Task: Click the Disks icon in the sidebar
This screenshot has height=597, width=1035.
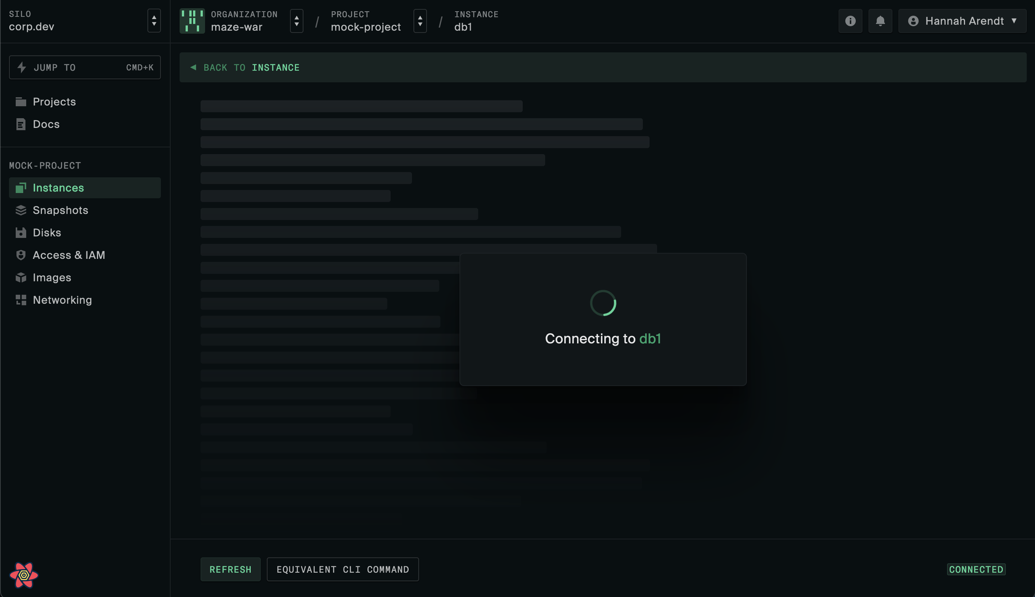Action: [x=21, y=233]
